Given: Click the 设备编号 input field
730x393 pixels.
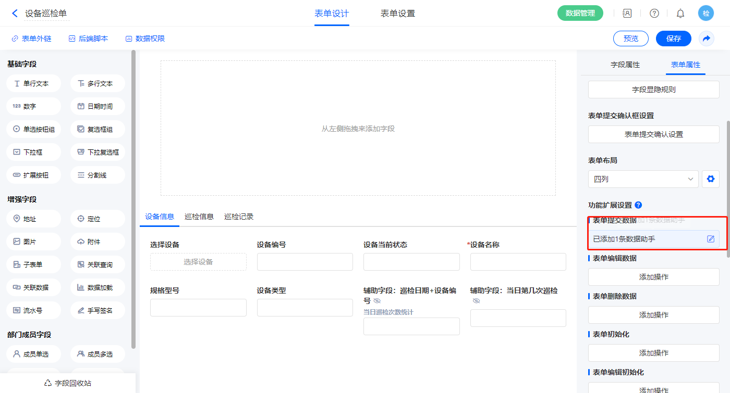Looking at the screenshot, I should point(305,262).
